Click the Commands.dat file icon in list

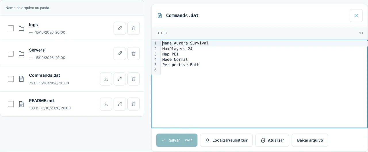pos(21,79)
